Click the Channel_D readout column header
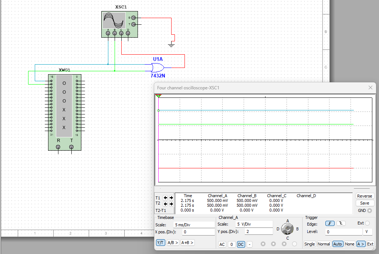The width and height of the screenshot is (379, 254). point(306,196)
